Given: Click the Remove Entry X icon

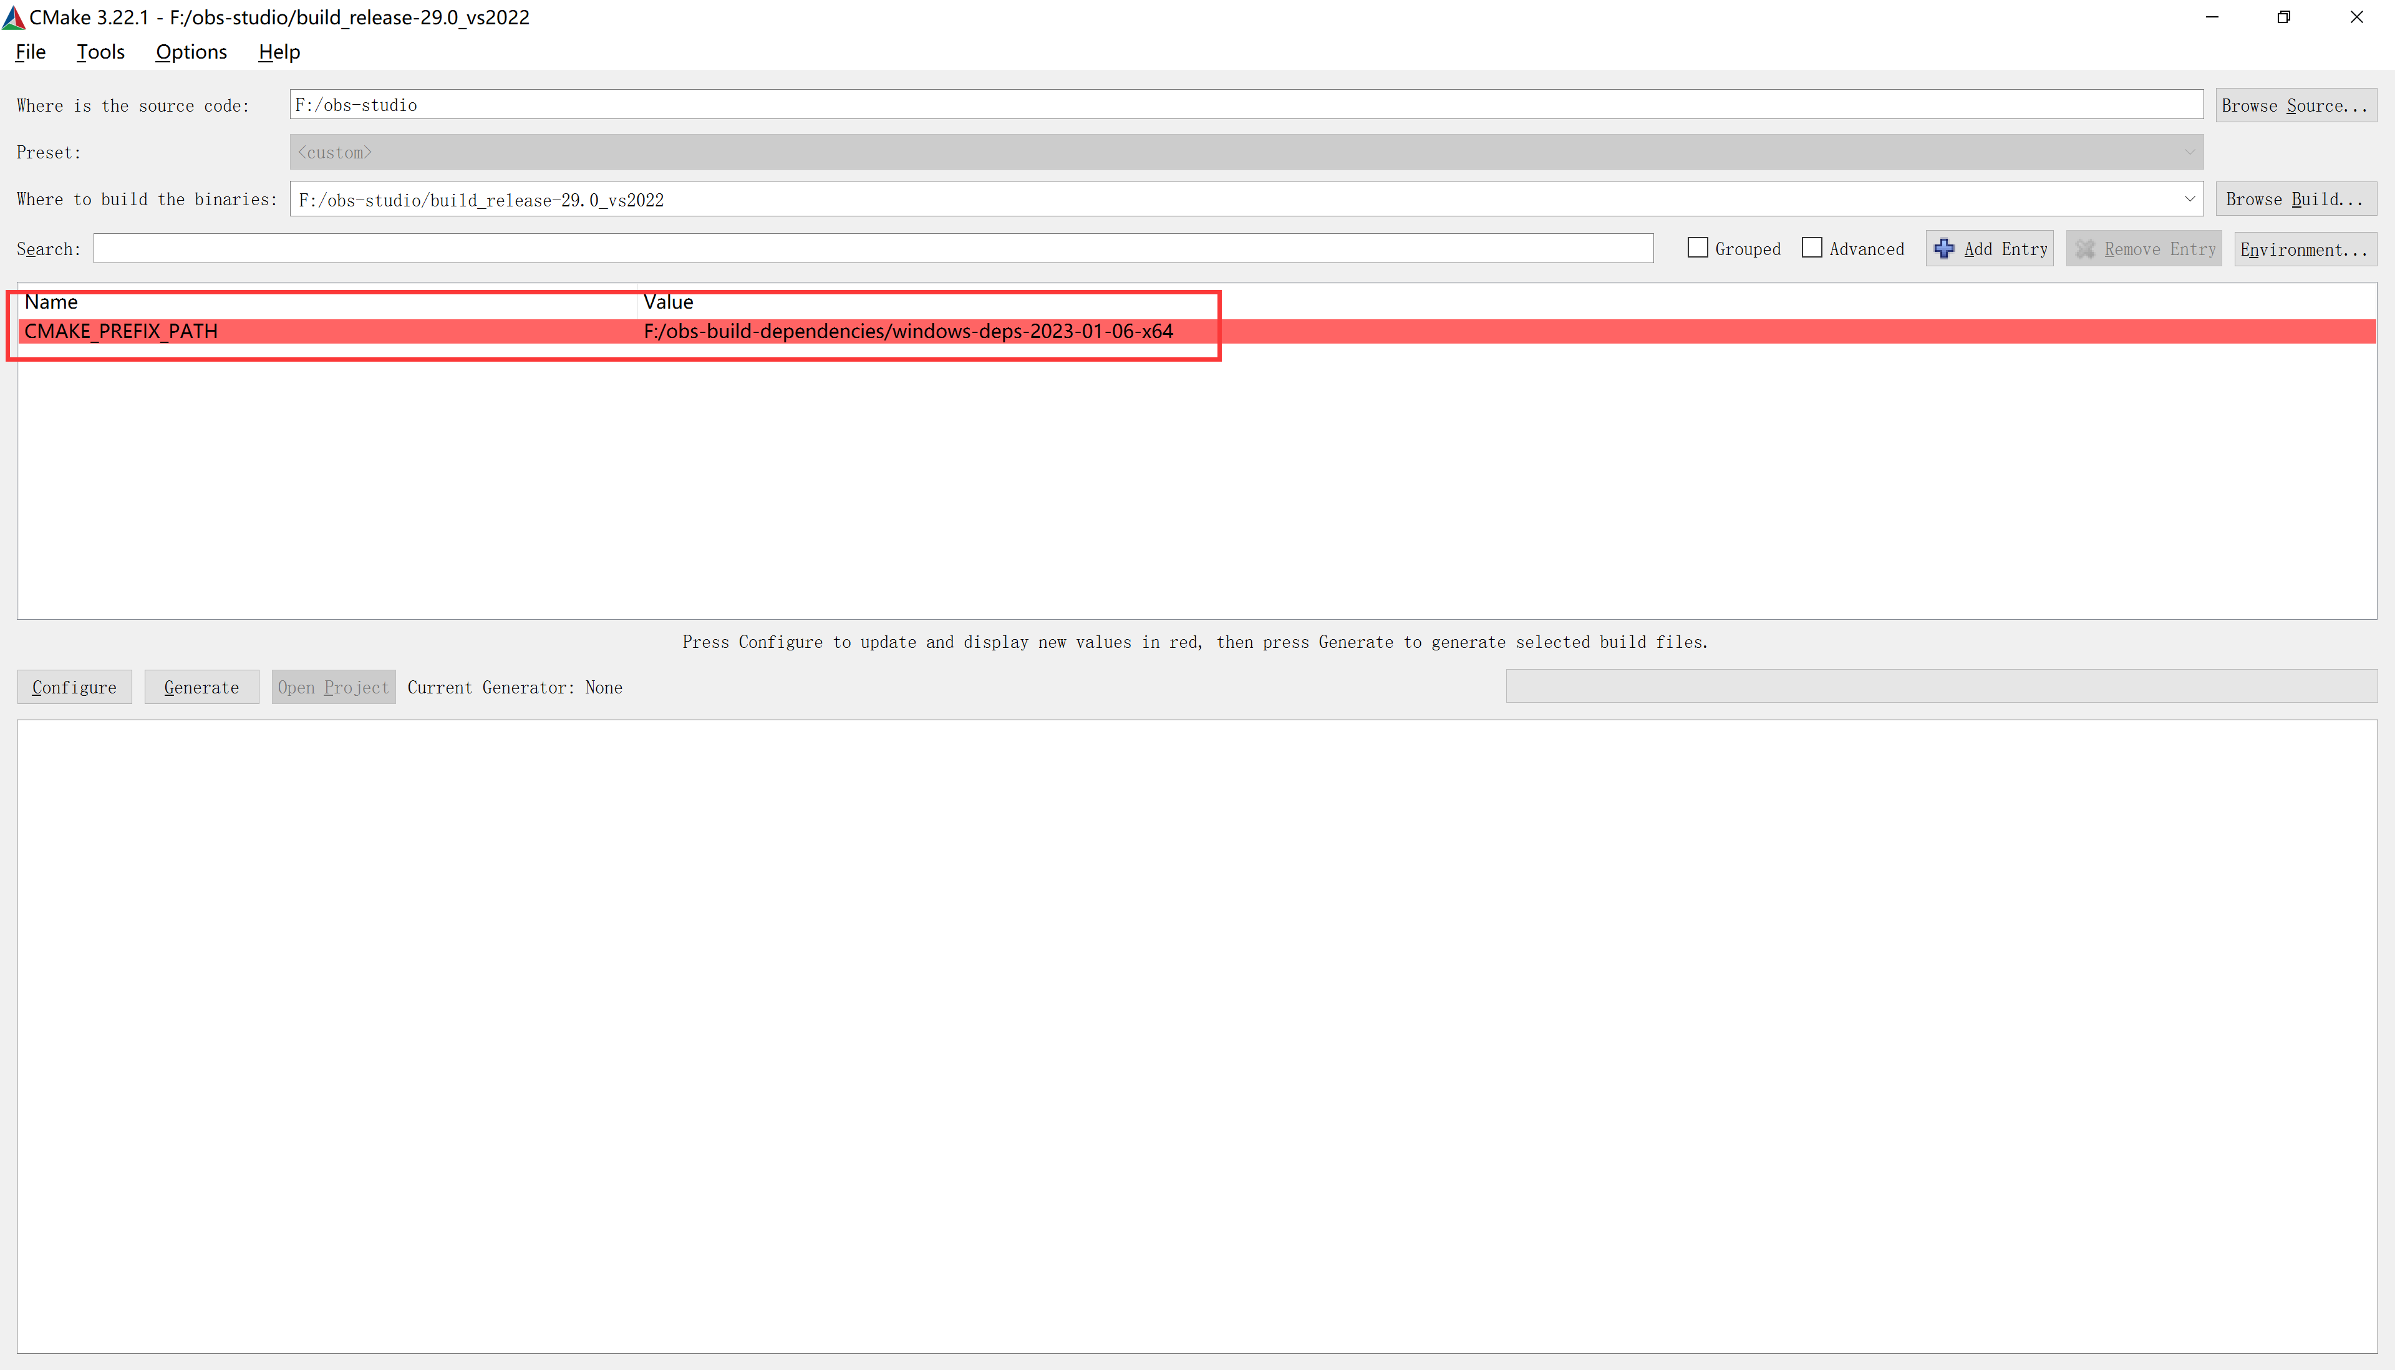Looking at the screenshot, I should pyautogui.click(x=2086, y=248).
